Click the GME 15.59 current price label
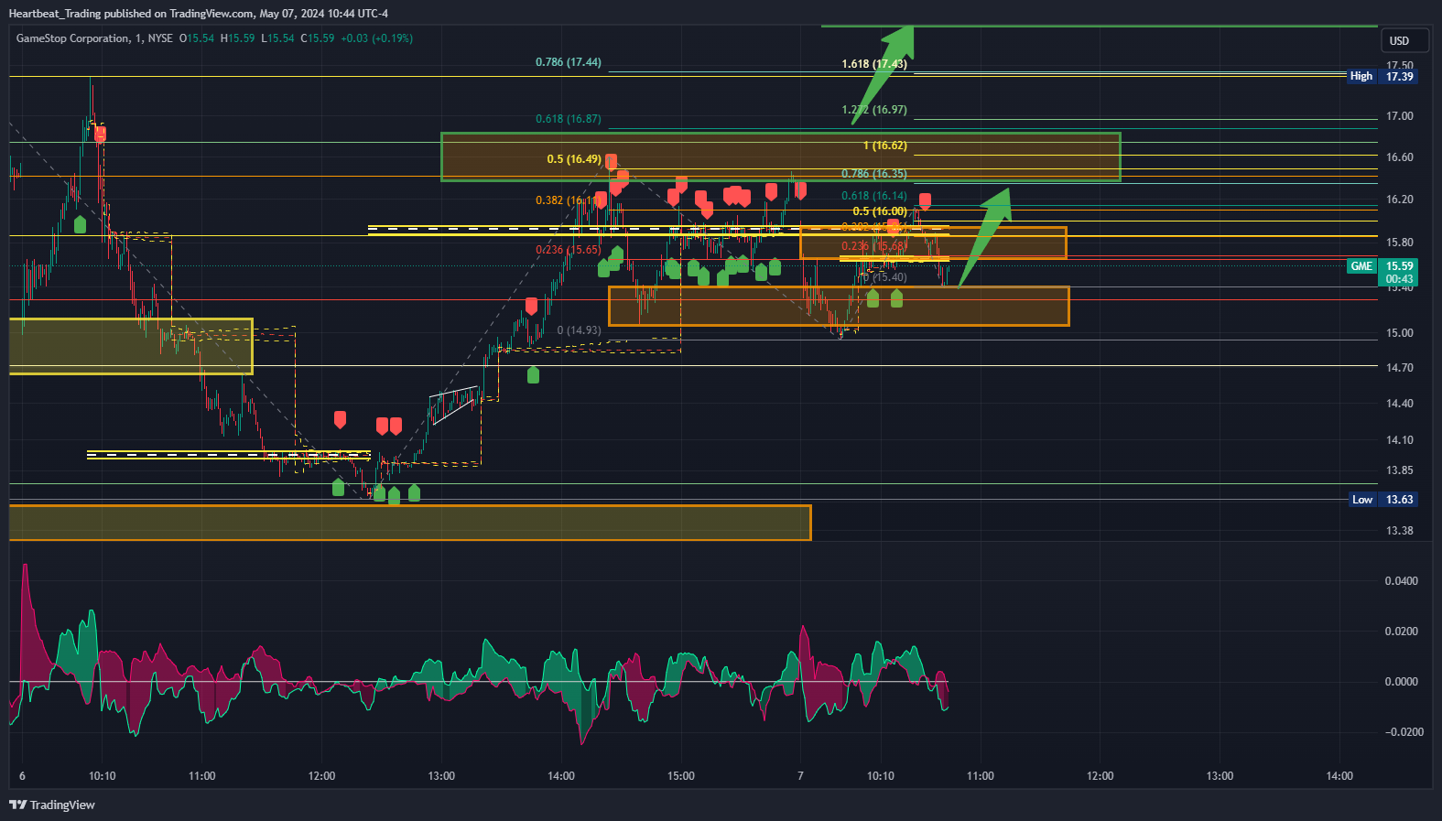1442x821 pixels. [x=1382, y=266]
